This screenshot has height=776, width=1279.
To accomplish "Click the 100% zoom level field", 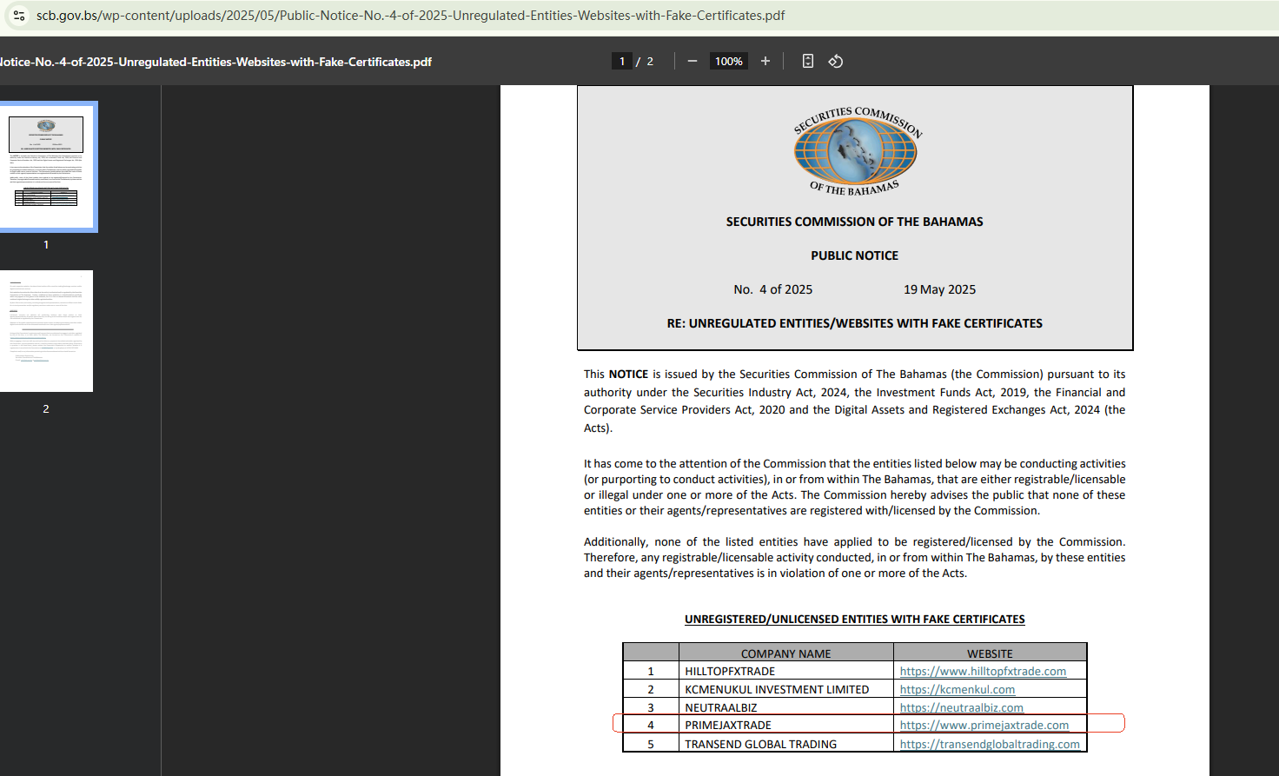I will tap(729, 61).
